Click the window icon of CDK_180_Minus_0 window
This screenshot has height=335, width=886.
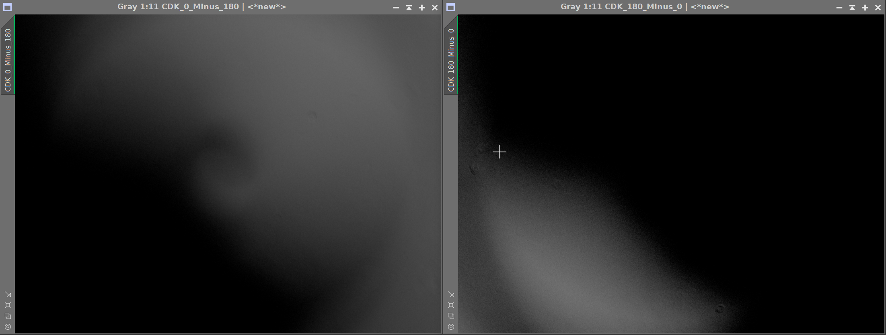[x=450, y=7]
